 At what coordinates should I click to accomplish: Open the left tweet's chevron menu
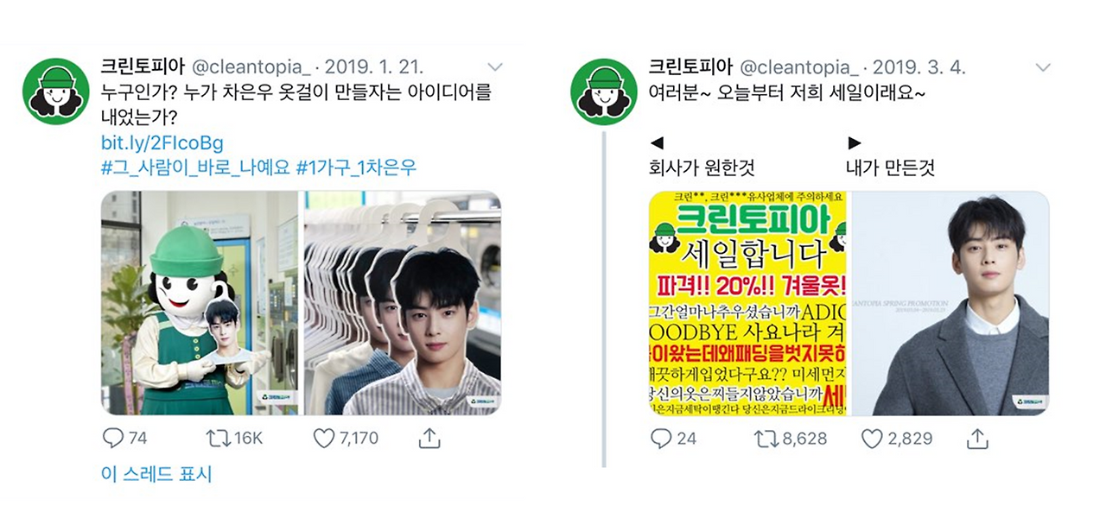pos(495,67)
